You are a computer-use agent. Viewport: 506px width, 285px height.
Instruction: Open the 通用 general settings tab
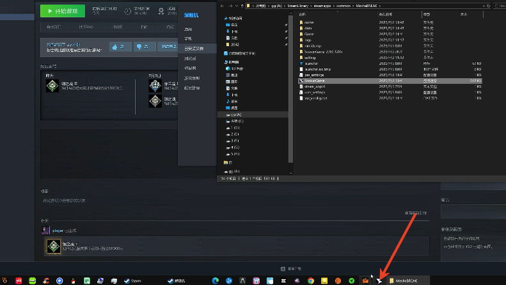click(188, 29)
